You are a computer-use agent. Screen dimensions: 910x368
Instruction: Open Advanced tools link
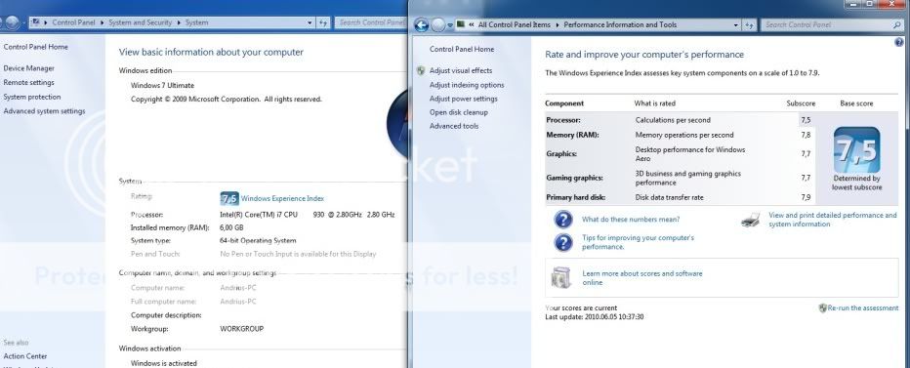pyautogui.click(x=454, y=126)
